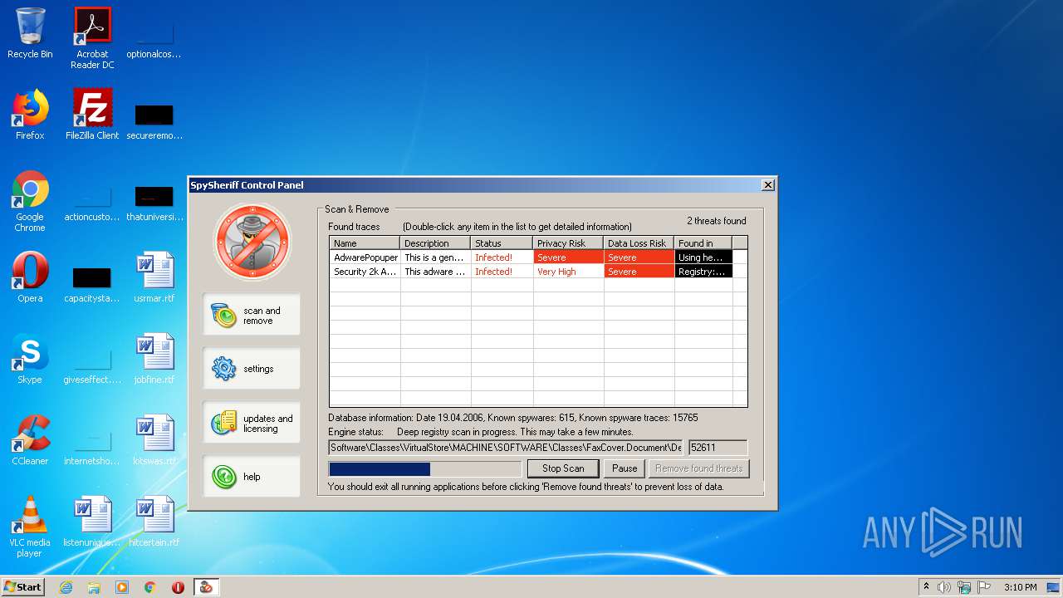1063x598 pixels.
Task: Select the AdwarePopuper threat row
Action: click(531, 257)
